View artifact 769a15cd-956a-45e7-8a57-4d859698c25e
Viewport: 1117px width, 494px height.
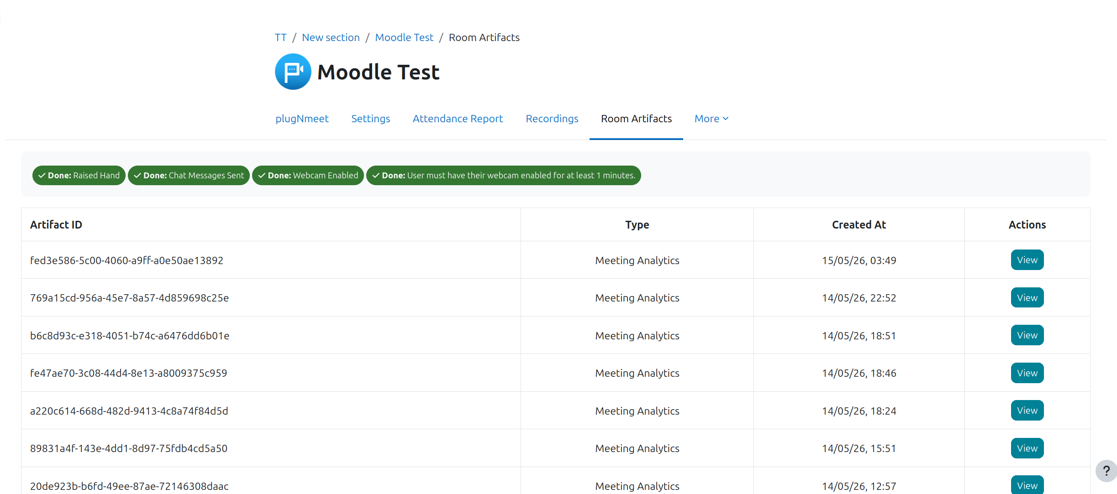(x=1027, y=297)
